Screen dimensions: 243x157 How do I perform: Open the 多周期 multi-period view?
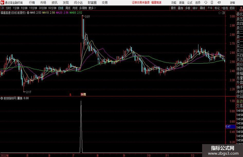tap(83, 8)
